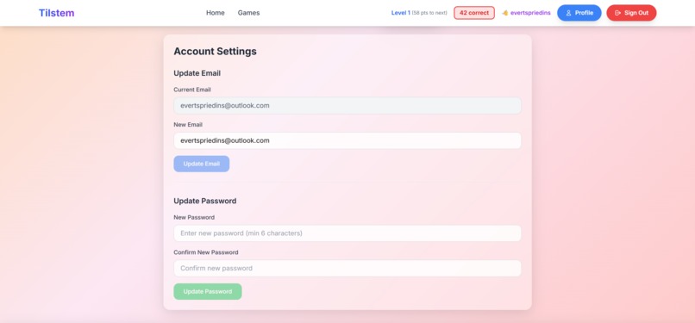
Task: Click the Update Email button
Action: pos(202,164)
